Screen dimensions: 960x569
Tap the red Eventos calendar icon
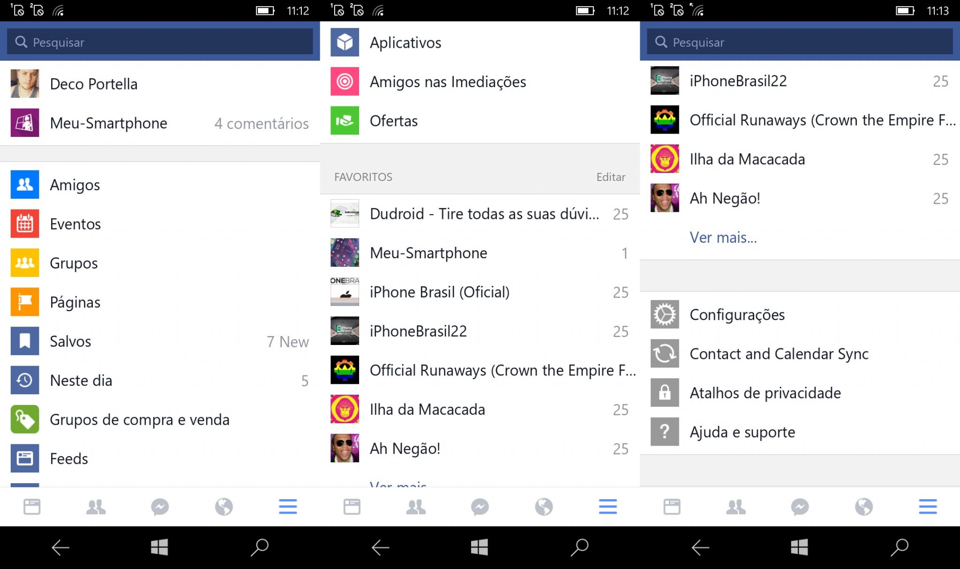tap(24, 224)
